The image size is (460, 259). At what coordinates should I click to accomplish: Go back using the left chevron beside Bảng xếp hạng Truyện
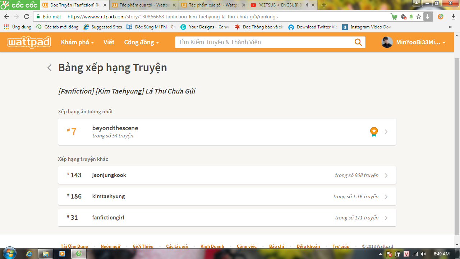click(50, 68)
